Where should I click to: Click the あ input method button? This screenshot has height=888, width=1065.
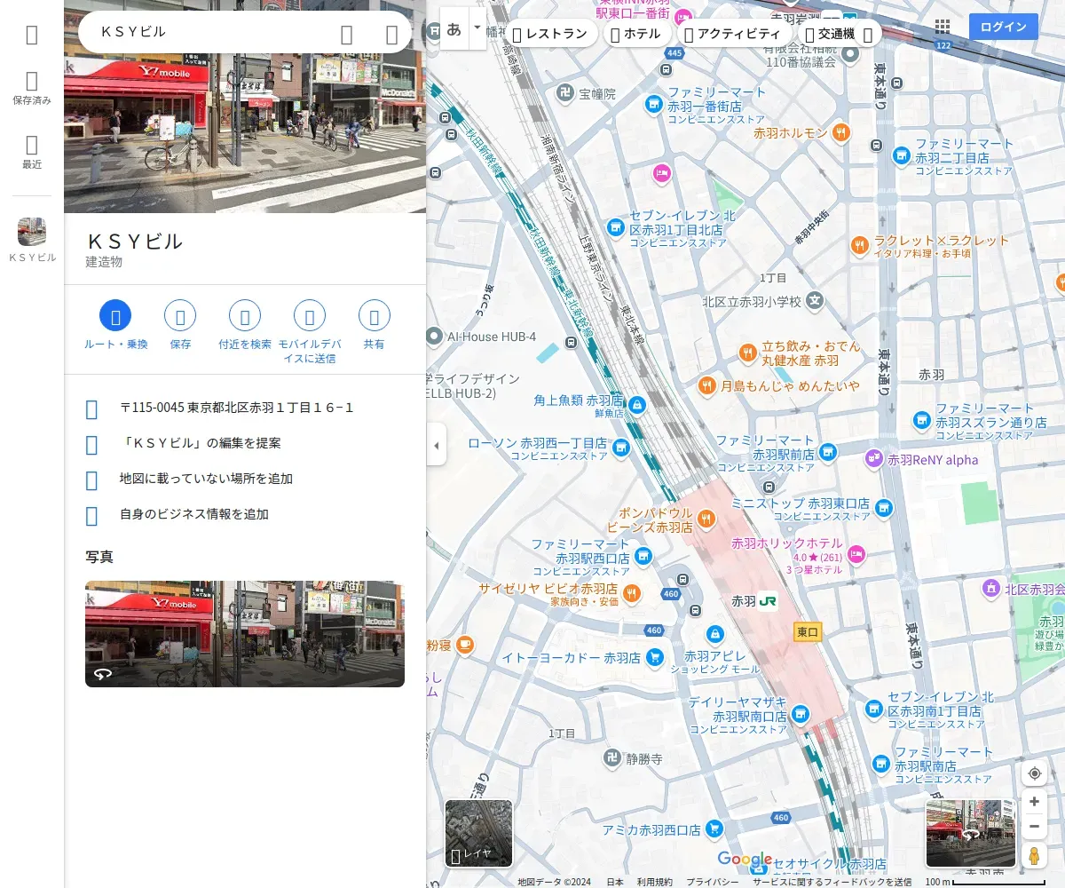point(454,28)
